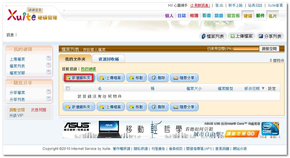Viewport: 290px width, 158px height.
Task: Open help icon beside 分享檔案 in sidebar
Action: (x=49, y=91)
